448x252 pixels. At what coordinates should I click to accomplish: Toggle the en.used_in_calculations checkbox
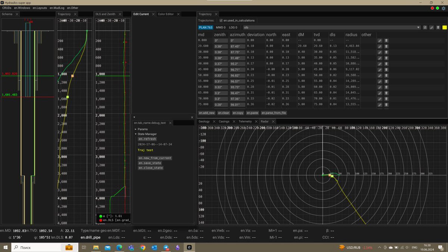click(221, 21)
